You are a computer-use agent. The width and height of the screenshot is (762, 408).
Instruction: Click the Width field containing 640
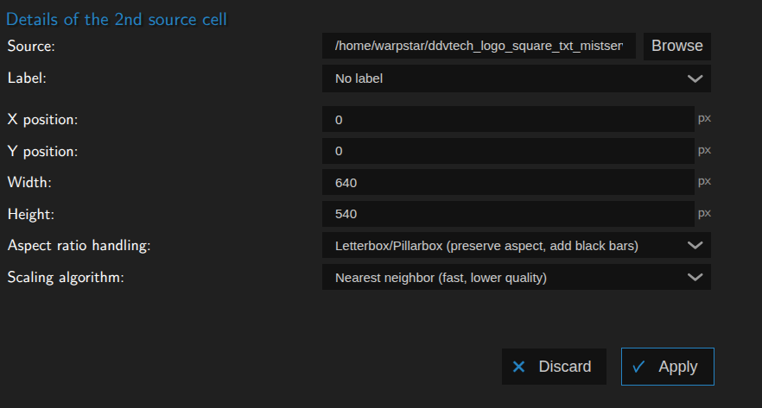click(508, 183)
